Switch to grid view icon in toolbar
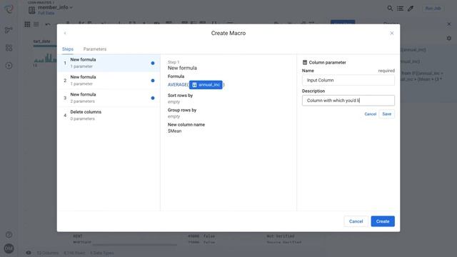This screenshot has width=457, height=257. pyautogui.click(x=27, y=24)
